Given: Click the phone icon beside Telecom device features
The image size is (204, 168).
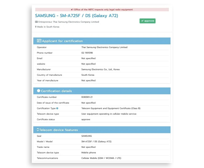Looking at the screenshot, I should point(38,130).
